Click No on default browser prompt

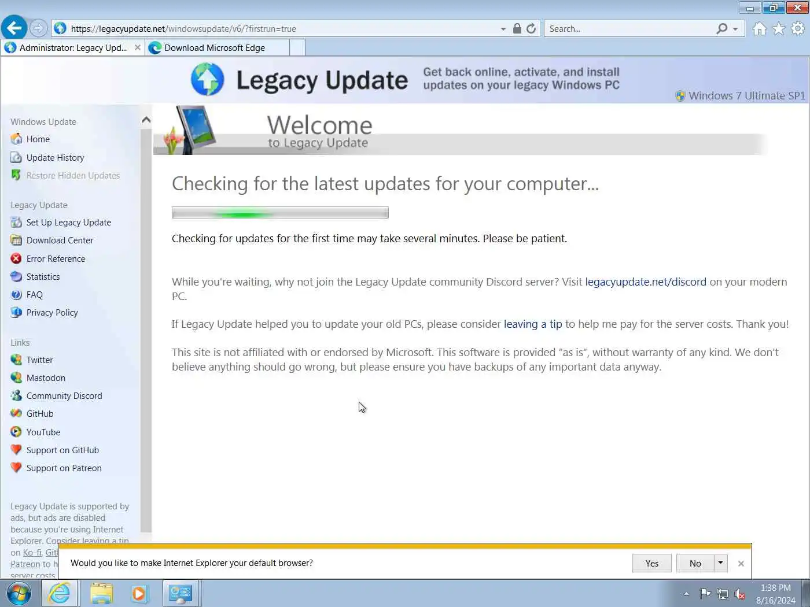pos(695,563)
